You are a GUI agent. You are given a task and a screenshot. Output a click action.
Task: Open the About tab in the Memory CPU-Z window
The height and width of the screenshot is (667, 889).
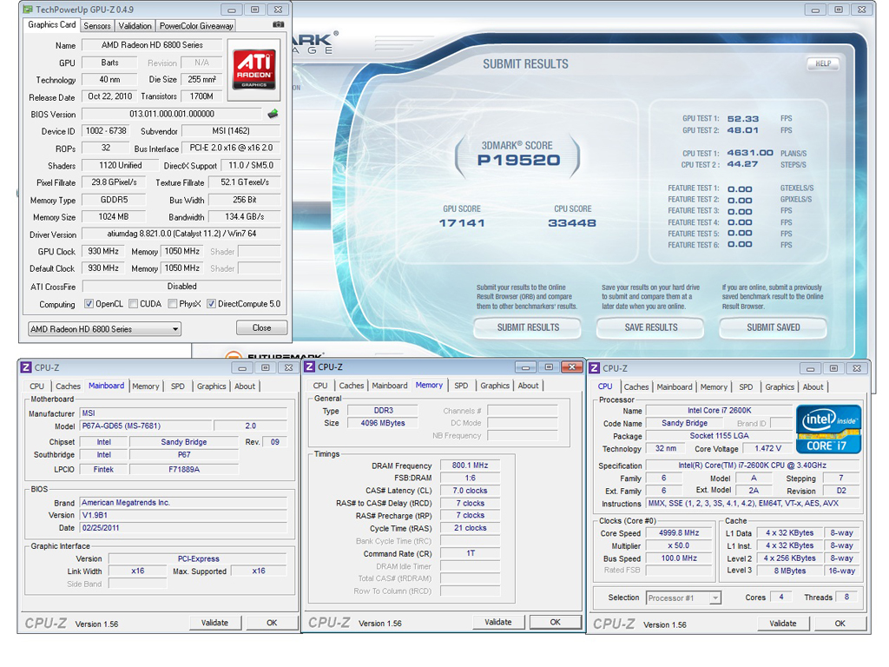pyautogui.click(x=529, y=386)
